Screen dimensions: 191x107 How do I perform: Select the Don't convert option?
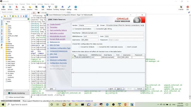(x=126, y=47)
